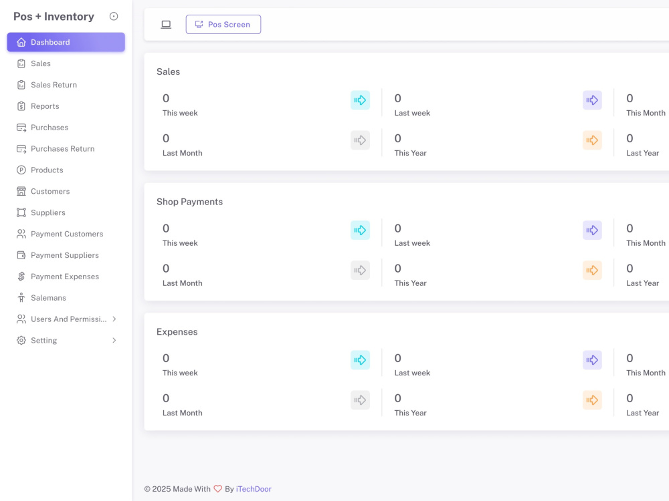Click Shop Payments Last week purple arrow
The image size is (669, 501).
coord(592,230)
